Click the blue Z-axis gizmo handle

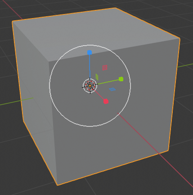(x=90, y=52)
